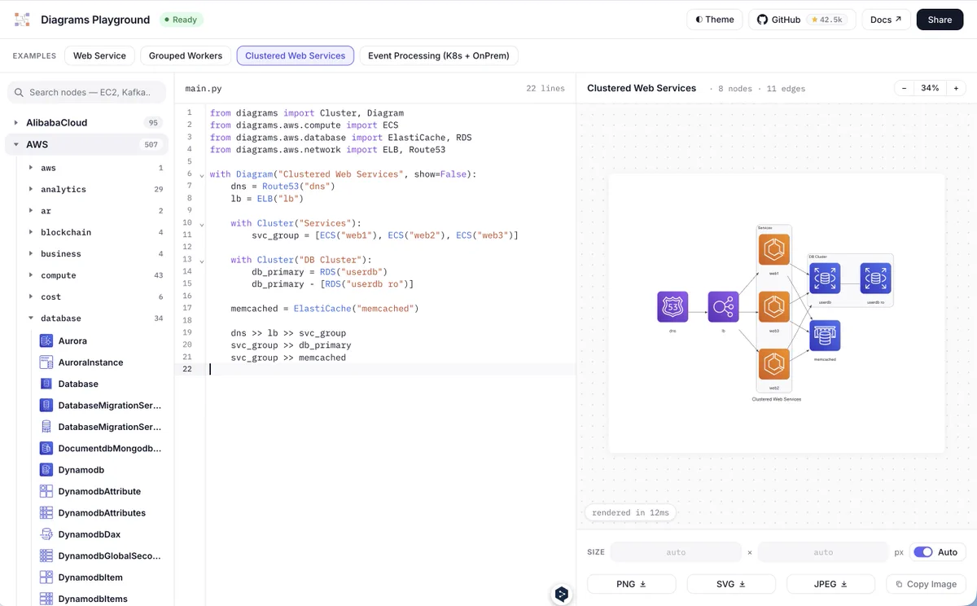977x606 pixels.
Task: Click the rendered in 12ms label
Action: (x=630, y=512)
